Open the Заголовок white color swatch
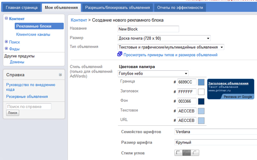 click(x=201, y=92)
